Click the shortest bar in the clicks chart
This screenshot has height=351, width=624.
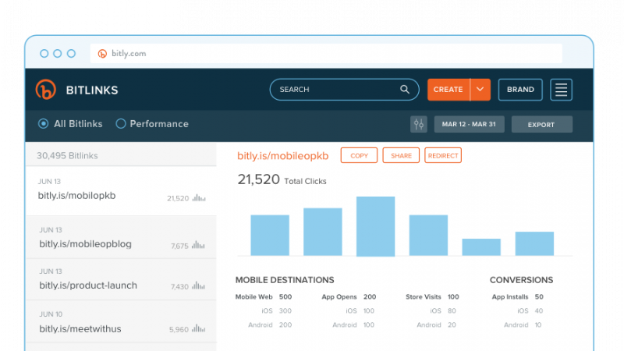pos(481,247)
